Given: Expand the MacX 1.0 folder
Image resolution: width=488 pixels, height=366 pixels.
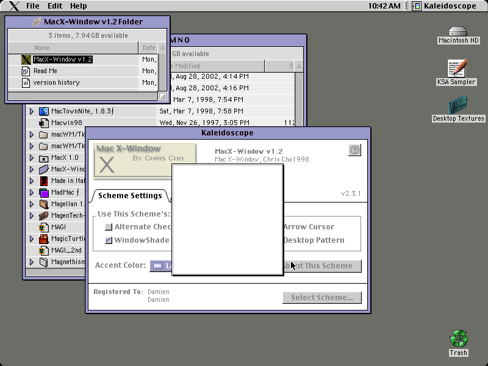Looking at the screenshot, I should point(32,158).
